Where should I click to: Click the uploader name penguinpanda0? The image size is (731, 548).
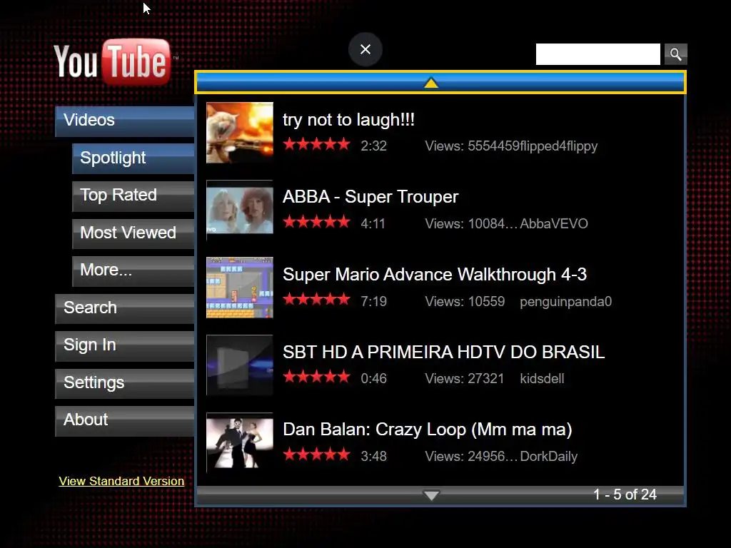565,302
